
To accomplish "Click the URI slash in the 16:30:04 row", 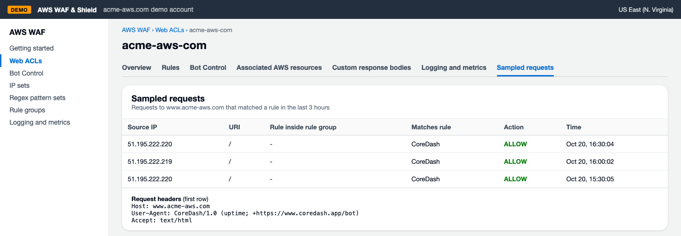I will click(230, 144).
